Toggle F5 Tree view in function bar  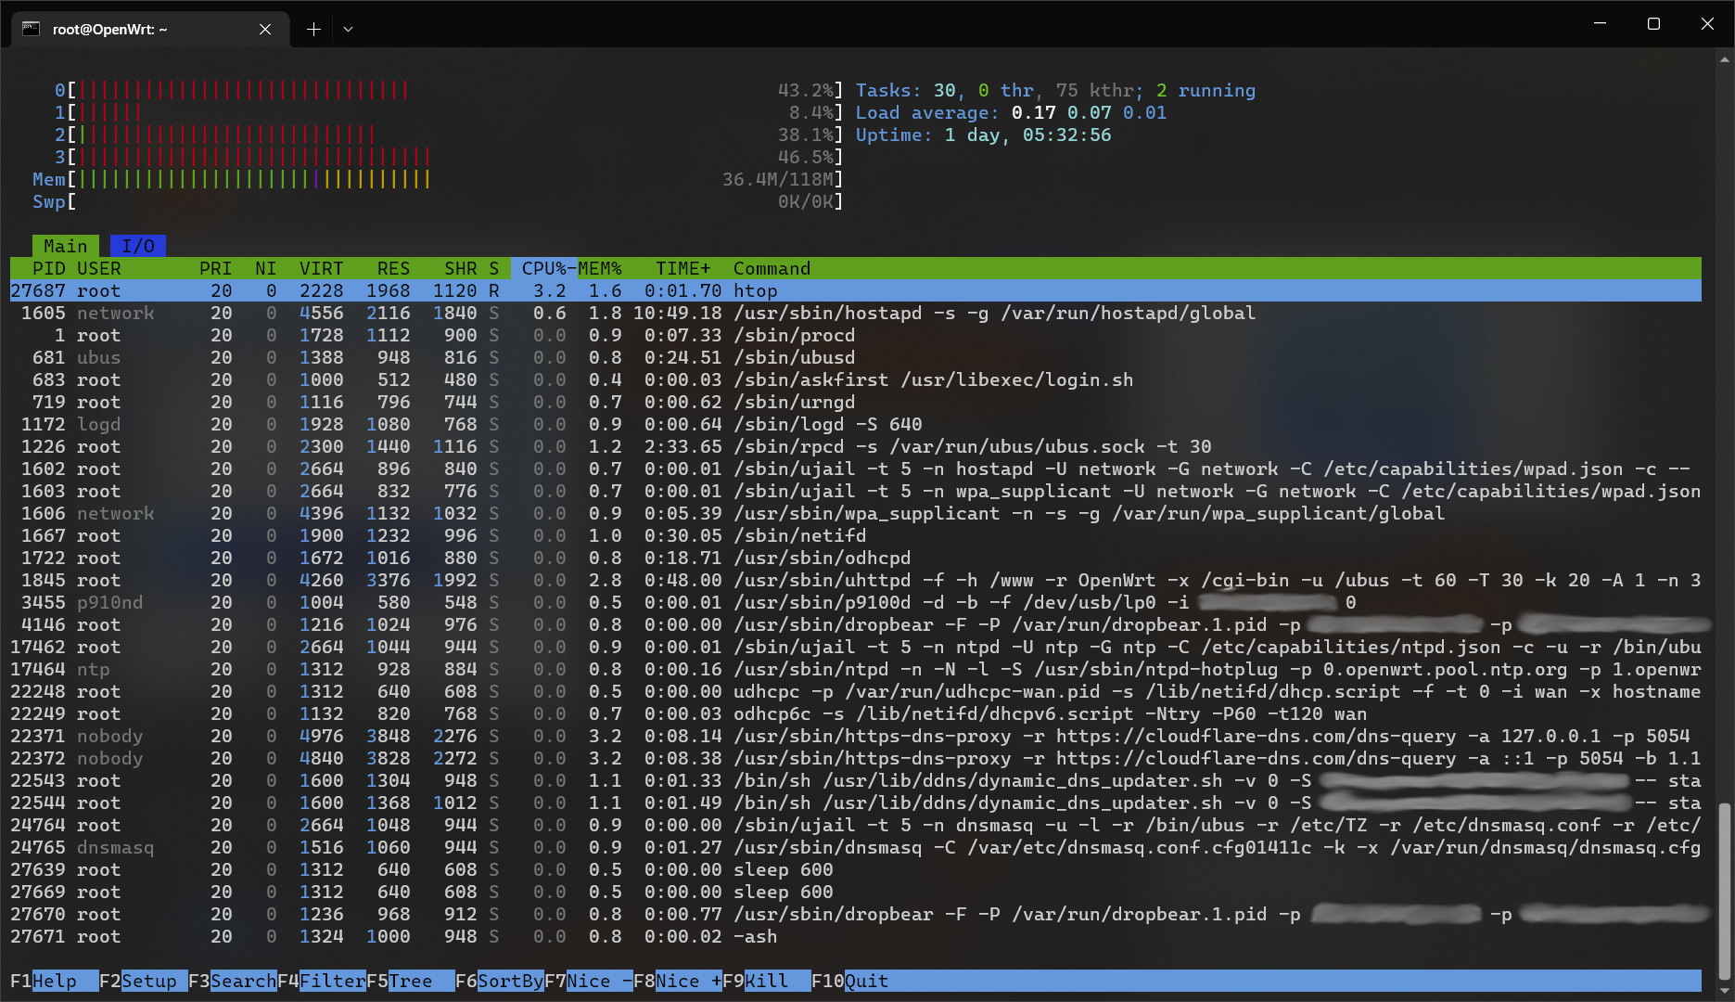pyautogui.click(x=410, y=981)
